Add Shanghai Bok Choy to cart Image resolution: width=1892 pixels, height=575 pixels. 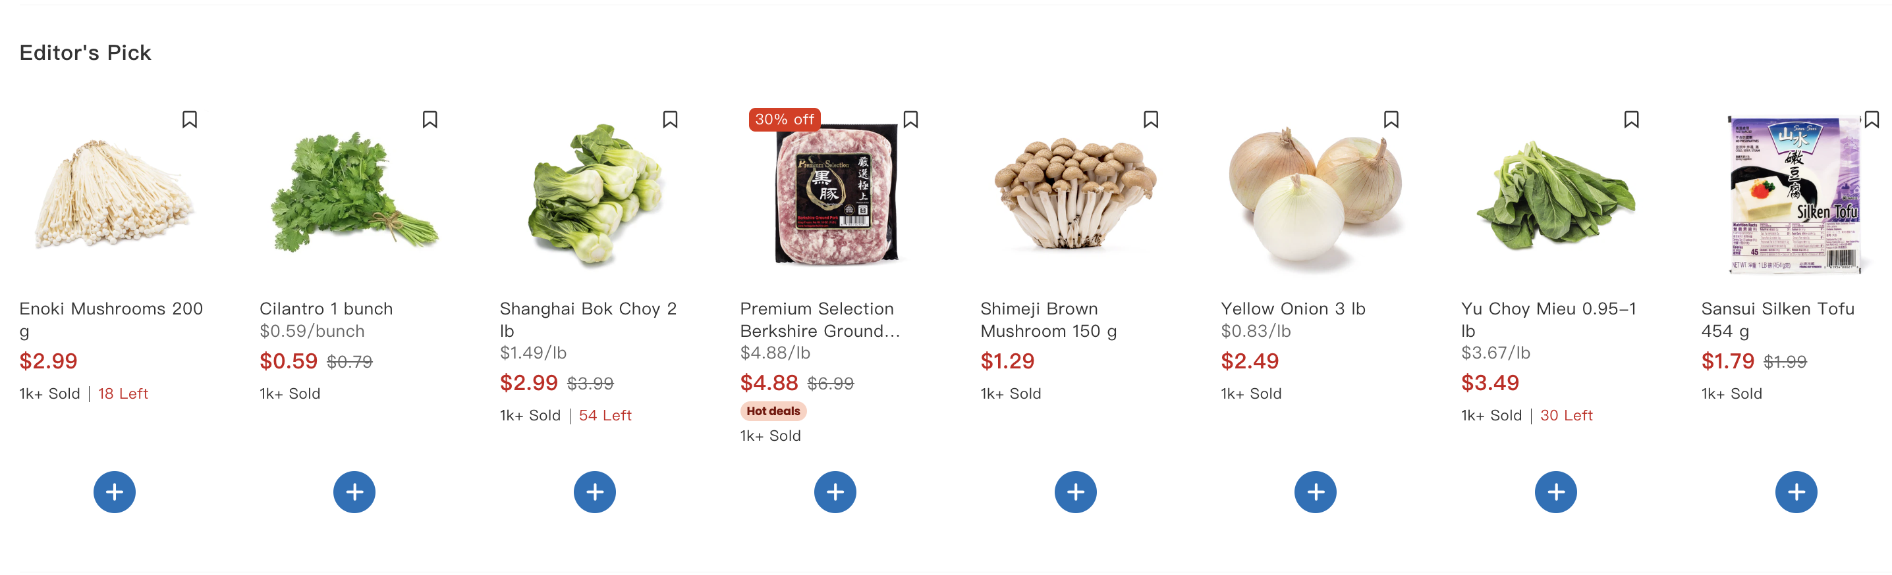coord(595,491)
